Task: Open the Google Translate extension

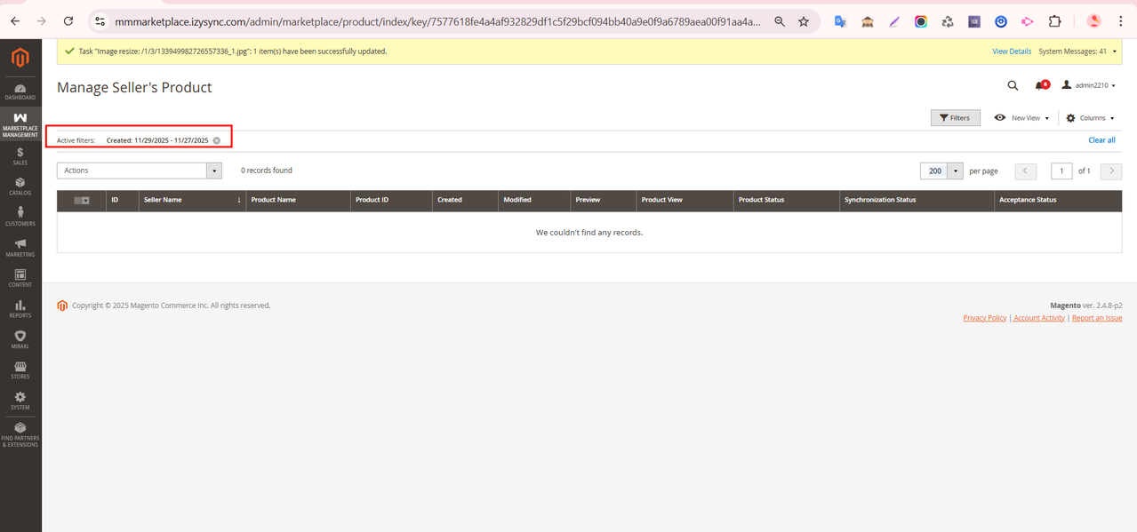Action: [x=840, y=21]
